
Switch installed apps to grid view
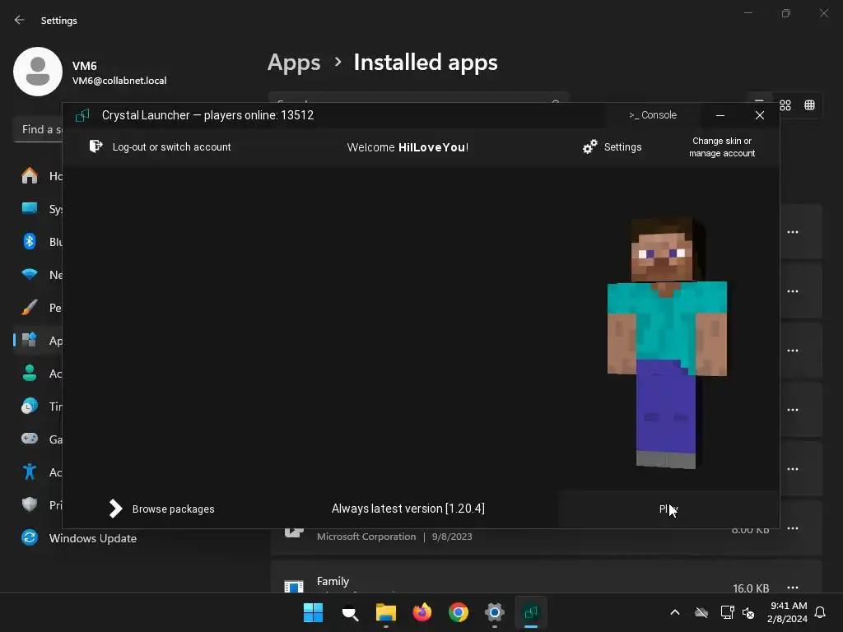click(x=785, y=105)
